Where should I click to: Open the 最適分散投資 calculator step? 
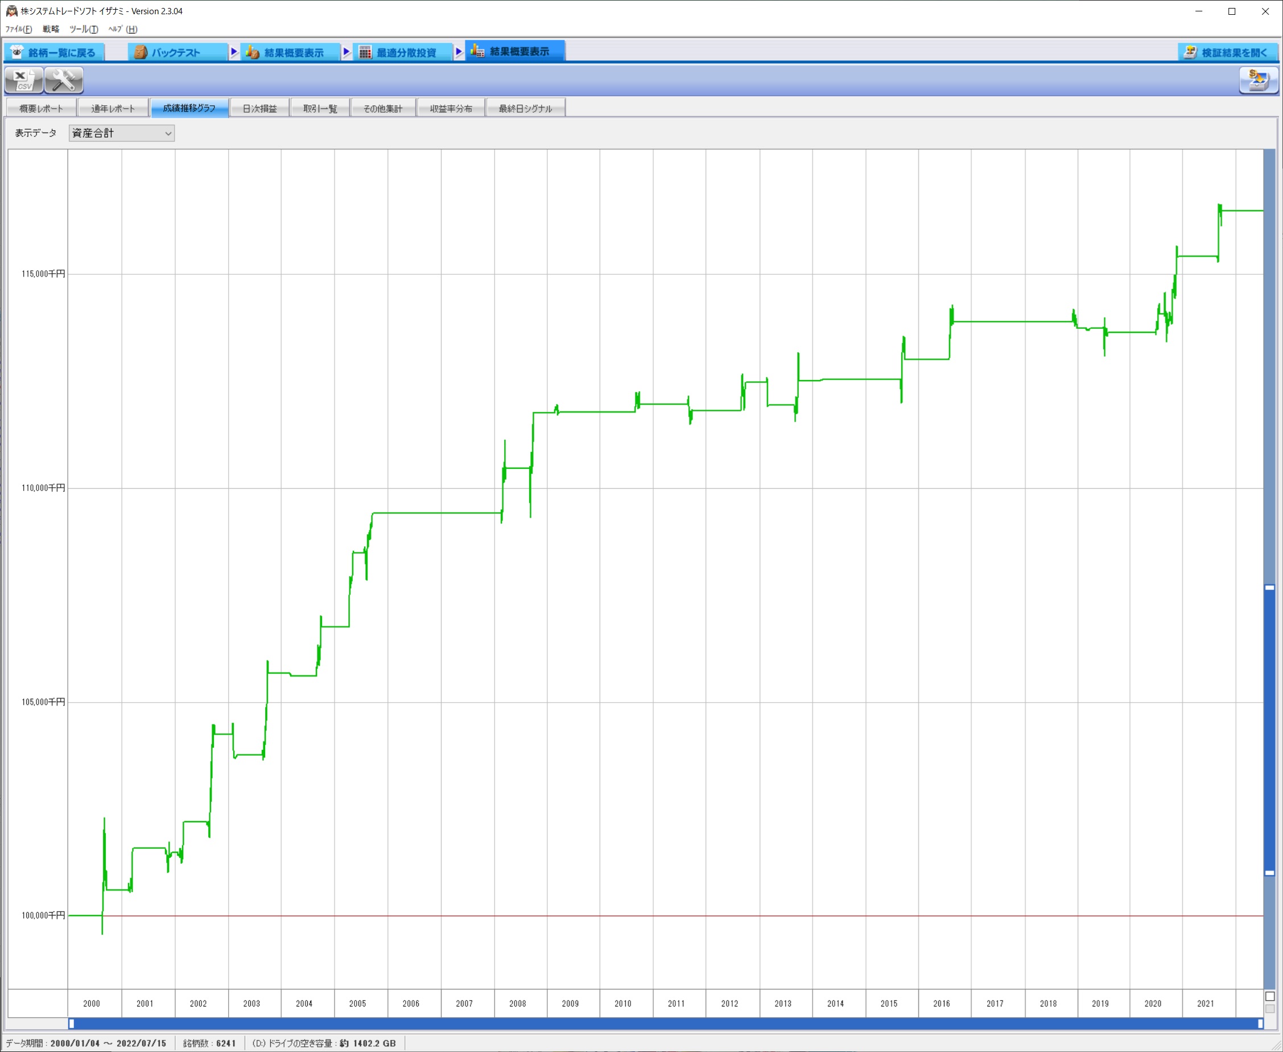tap(402, 53)
